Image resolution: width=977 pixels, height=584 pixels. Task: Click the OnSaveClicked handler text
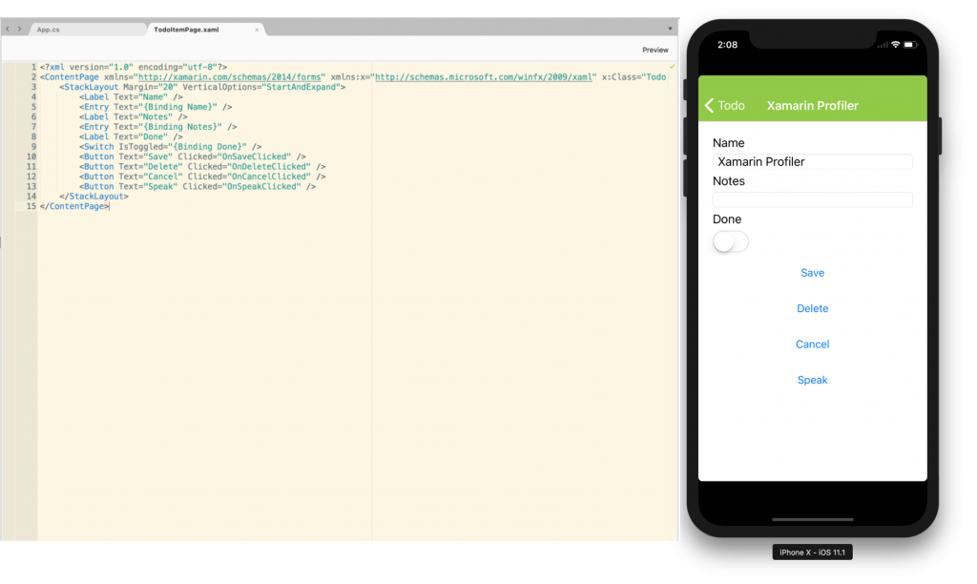(256, 157)
